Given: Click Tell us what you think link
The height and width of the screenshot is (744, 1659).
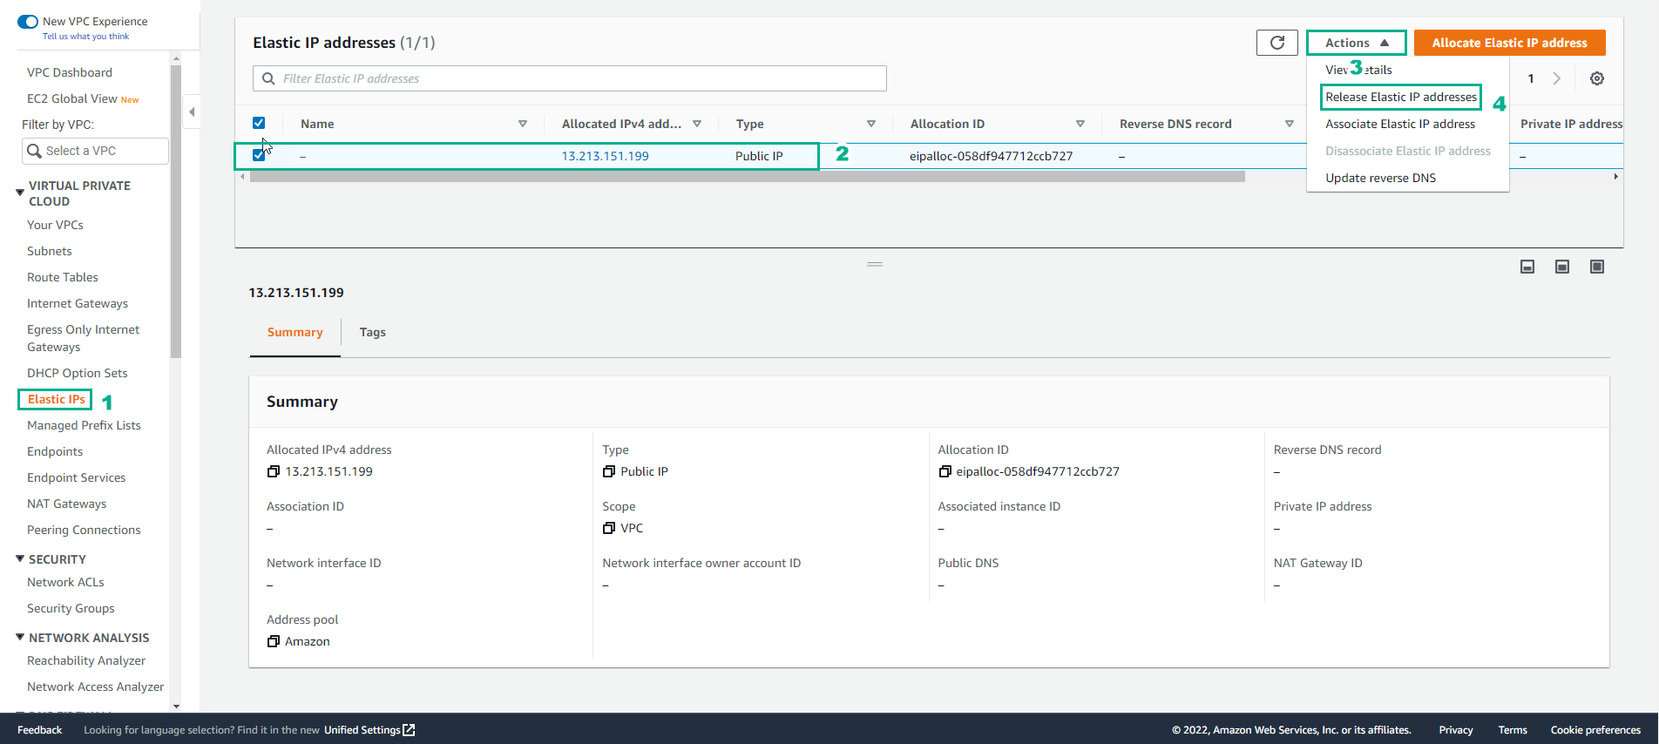Looking at the screenshot, I should click(85, 37).
